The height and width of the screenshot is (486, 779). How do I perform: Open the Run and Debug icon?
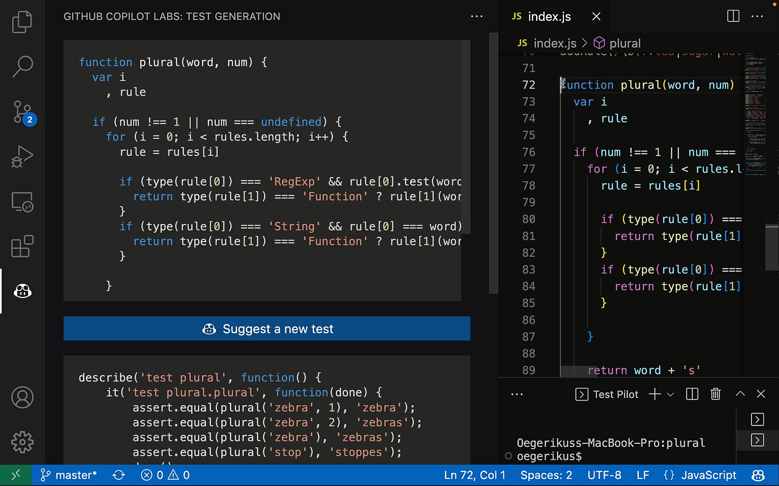22,157
